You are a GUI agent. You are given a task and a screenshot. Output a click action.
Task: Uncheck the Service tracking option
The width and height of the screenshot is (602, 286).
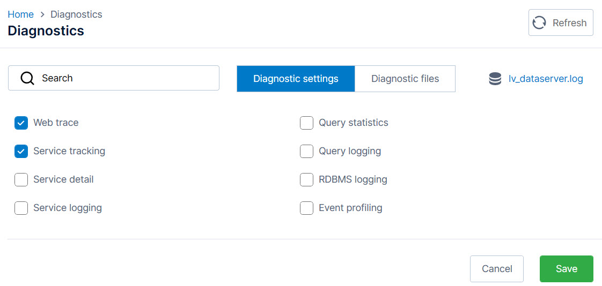click(x=21, y=152)
